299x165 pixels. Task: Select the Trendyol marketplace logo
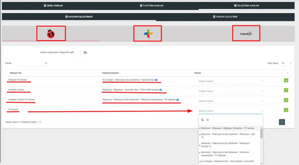click(246, 34)
